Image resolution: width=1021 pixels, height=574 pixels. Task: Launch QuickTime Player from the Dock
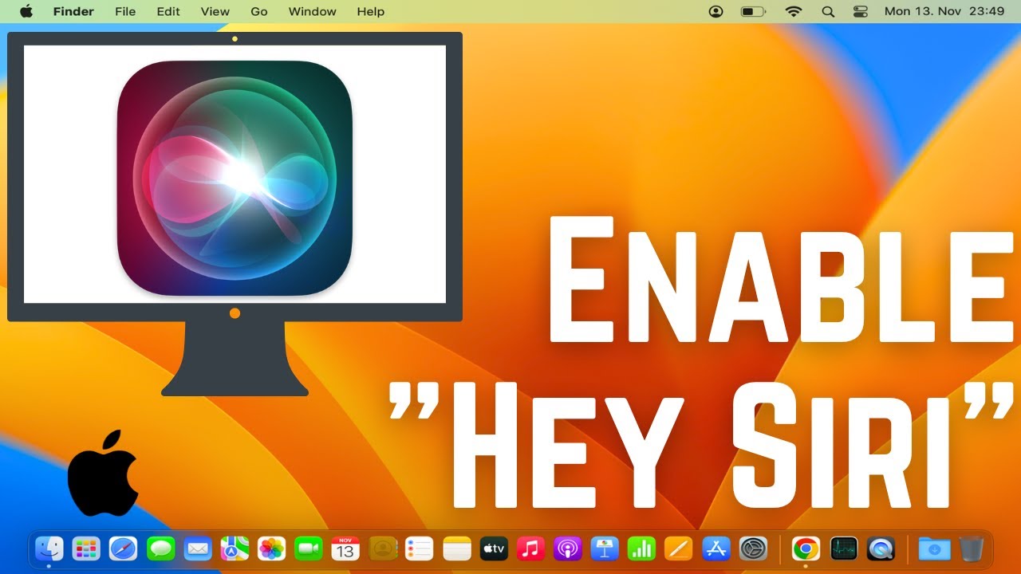click(881, 548)
